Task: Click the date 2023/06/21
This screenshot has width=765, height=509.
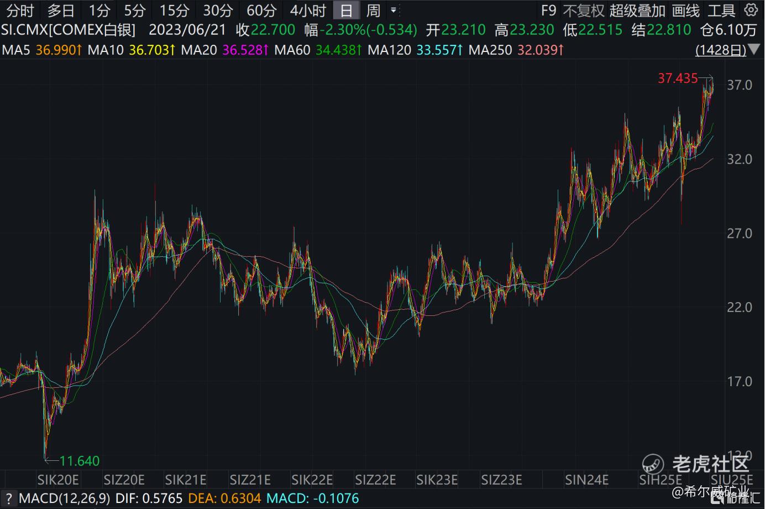Action: tap(187, 30)
